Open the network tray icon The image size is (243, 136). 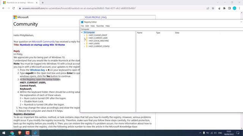pos(211,133)
